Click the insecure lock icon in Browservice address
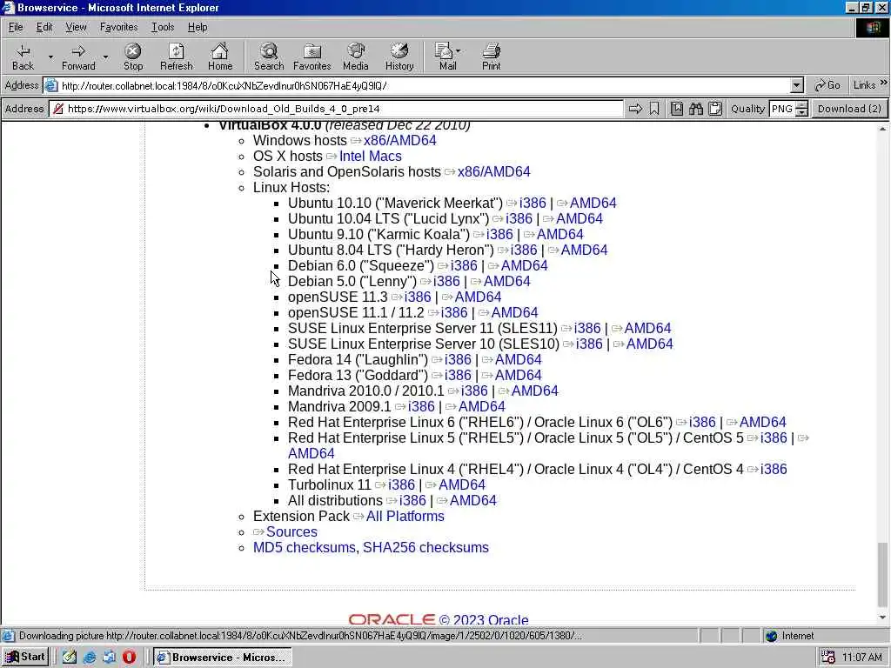This screenshot has width=891, height=668. tap(58, 109)
